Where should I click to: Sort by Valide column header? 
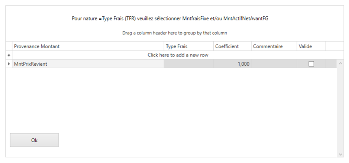[x=311, y=46]
